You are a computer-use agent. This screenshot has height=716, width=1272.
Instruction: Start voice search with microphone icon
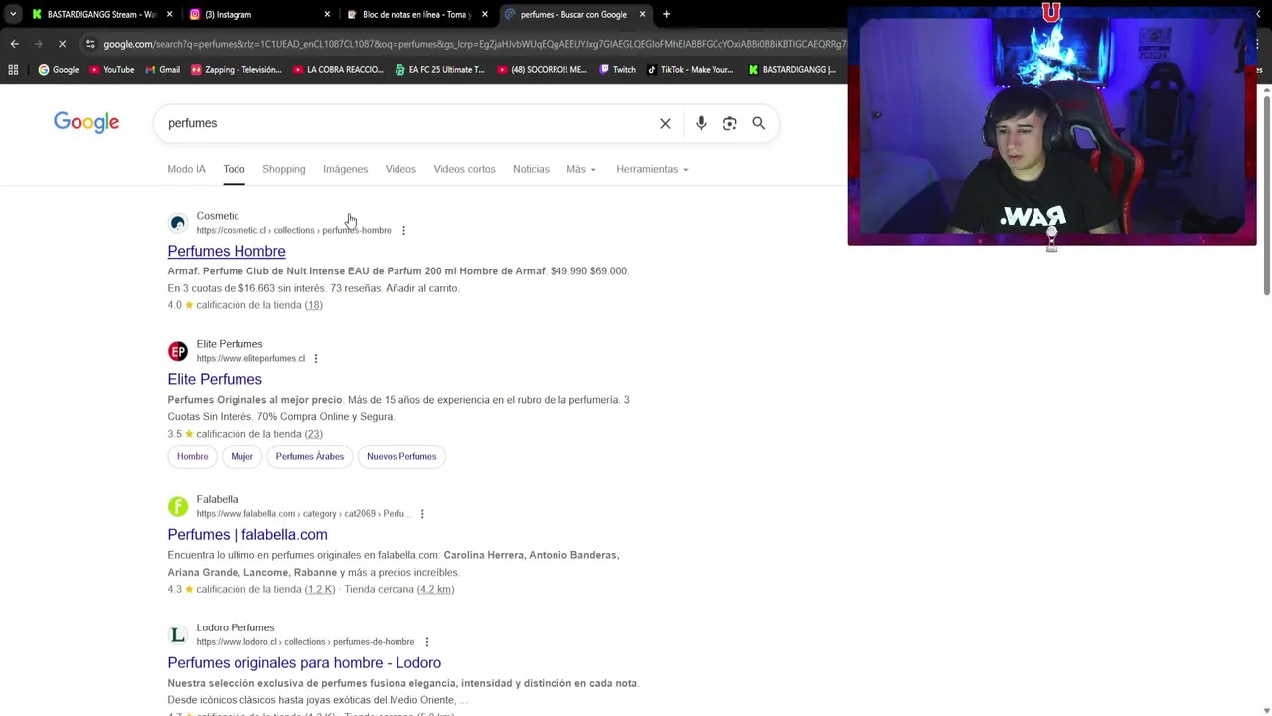click(x=701, y=123)
